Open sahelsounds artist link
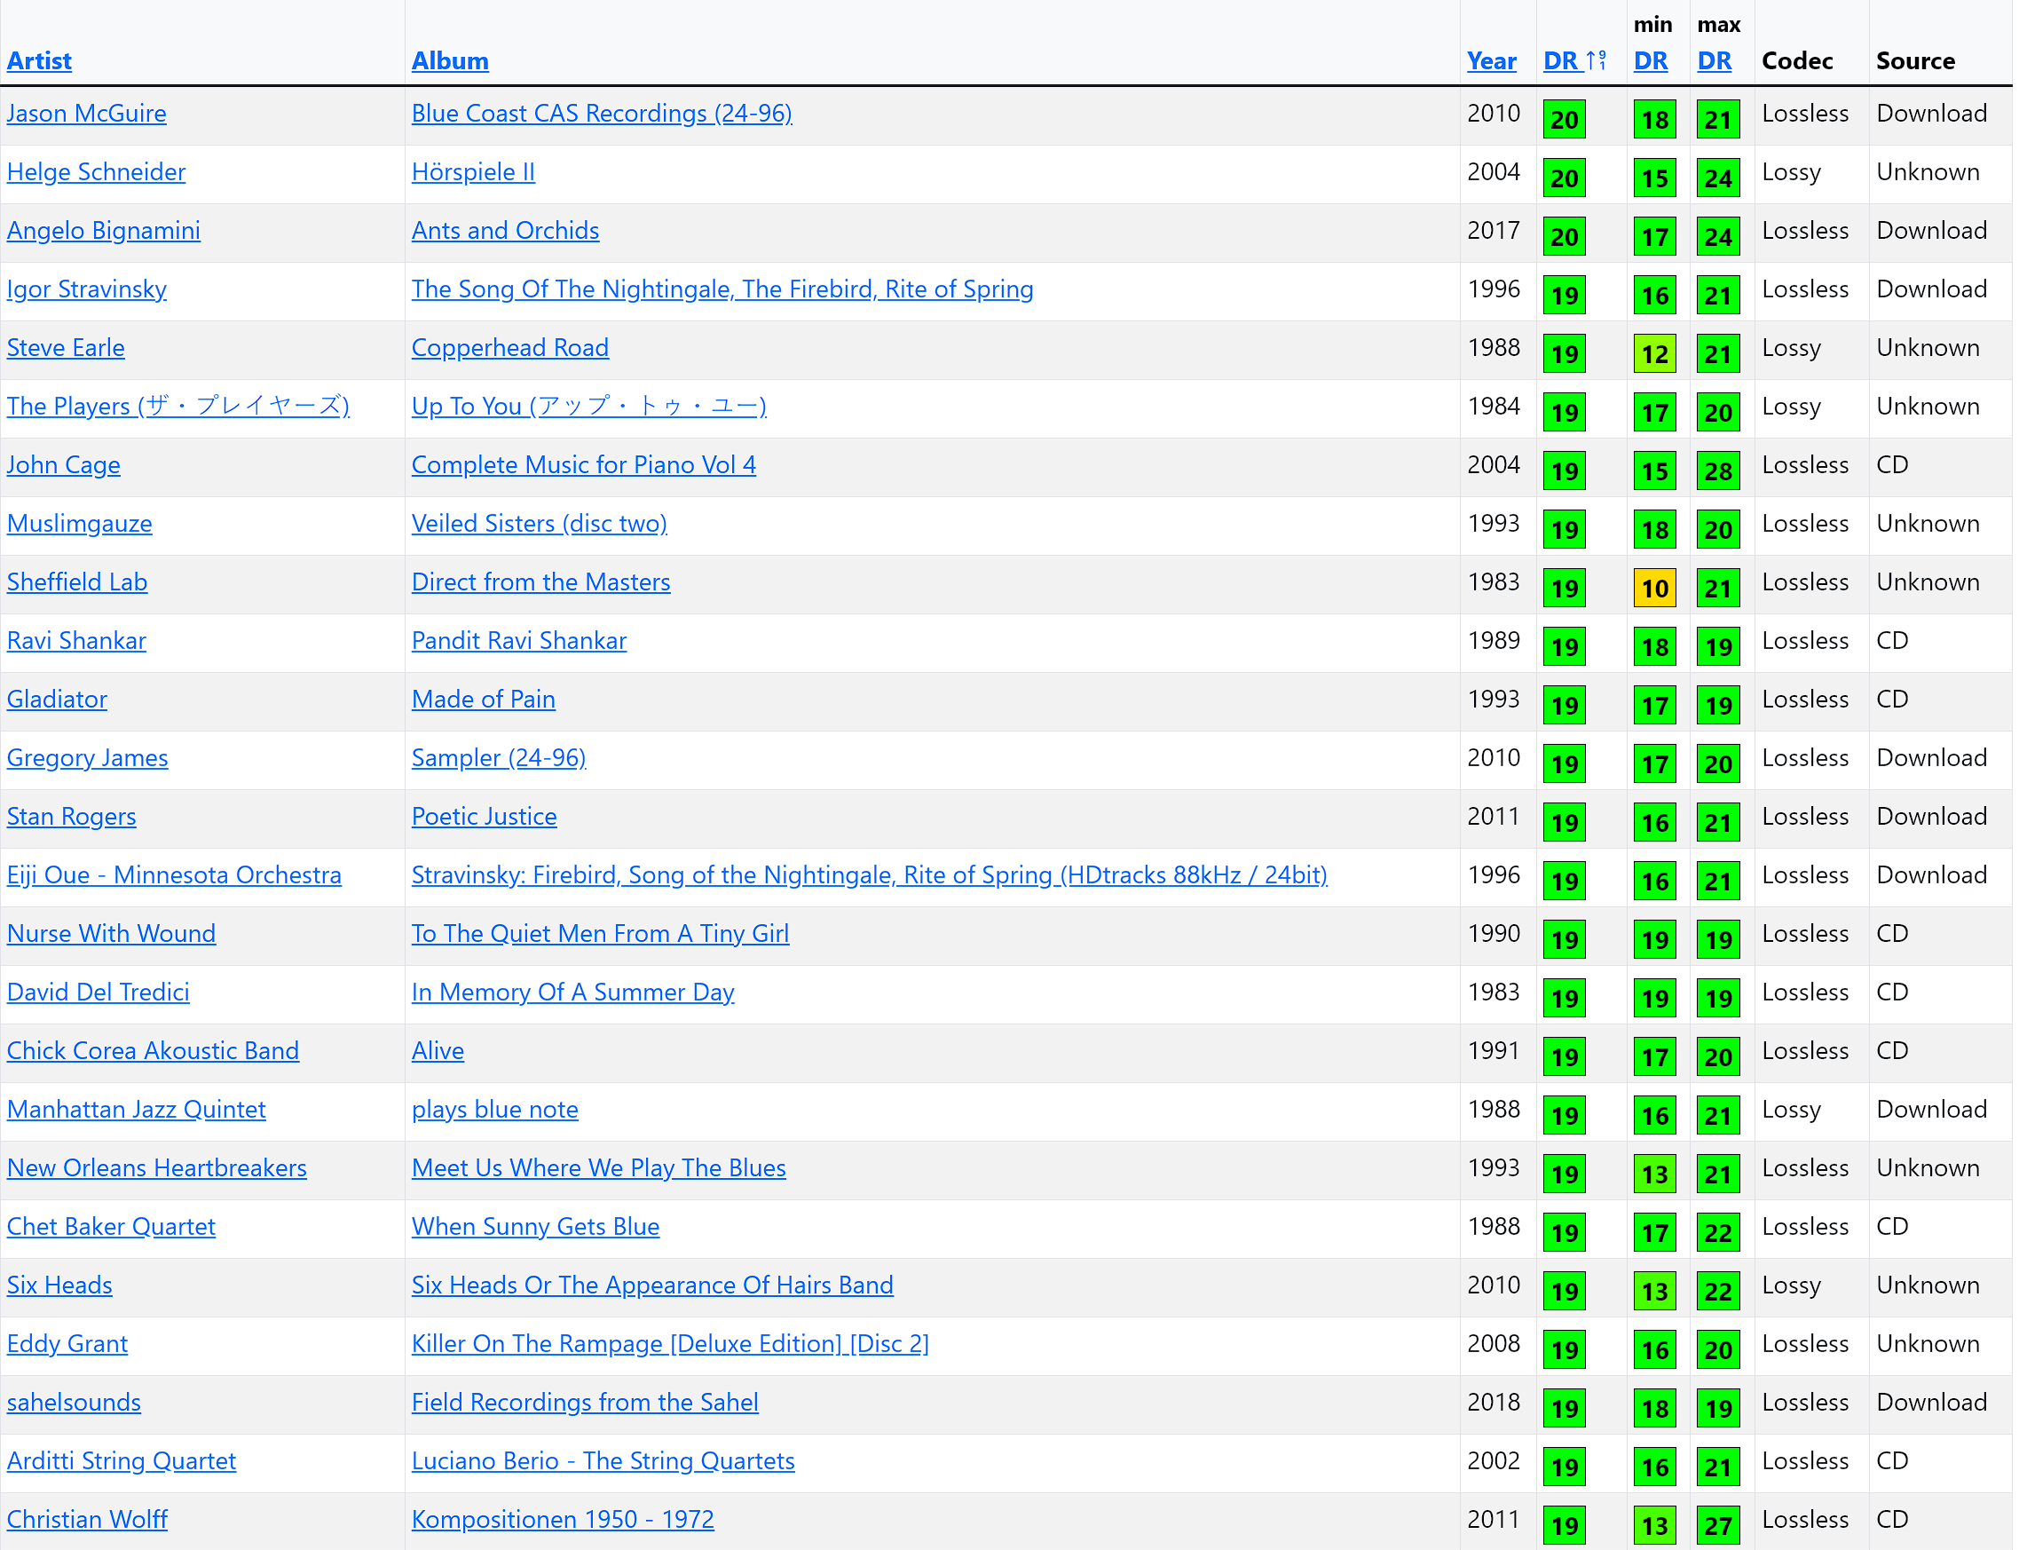This screenshot has width=2019, height=1550. pos(74,1403)
